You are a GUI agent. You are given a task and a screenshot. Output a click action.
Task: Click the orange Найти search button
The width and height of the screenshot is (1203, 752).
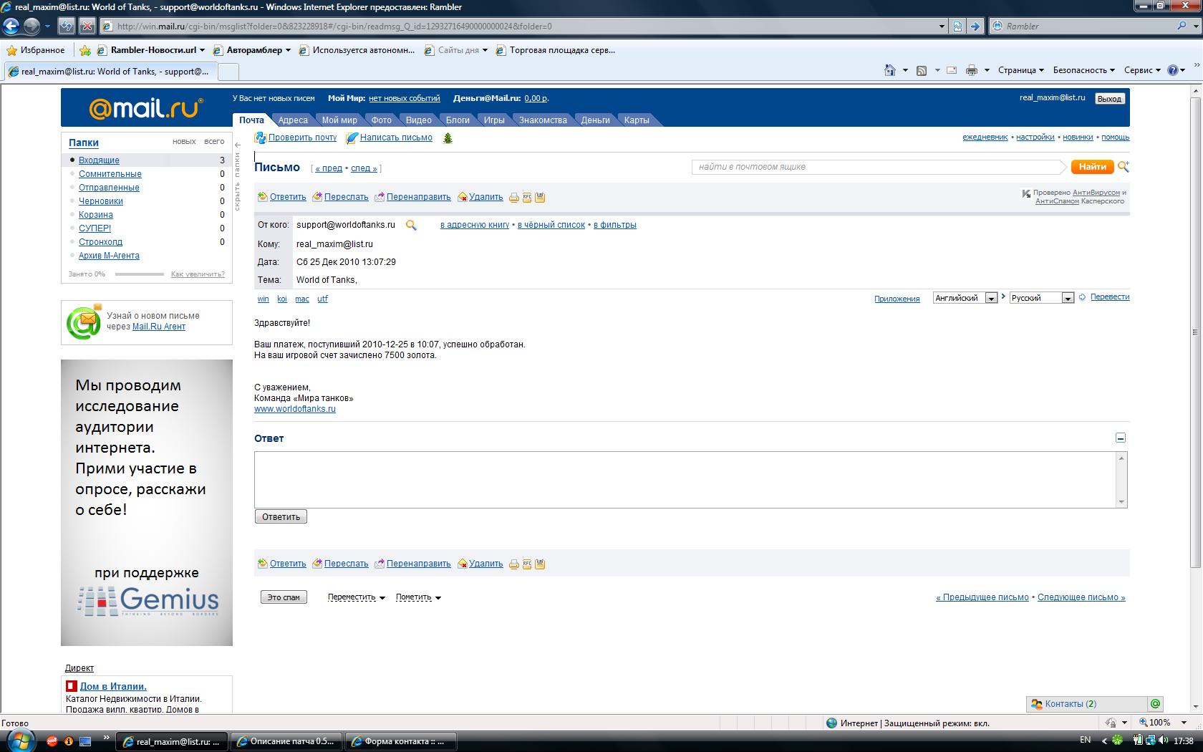coord(1093,167)
